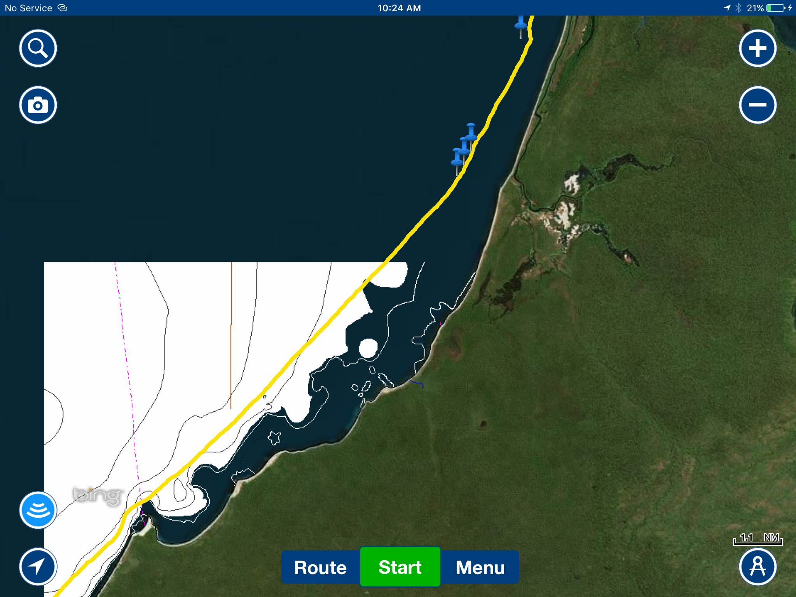Tap the bing logo watermark
Screen dimensions: 796x597
click(x=97, y=496)
